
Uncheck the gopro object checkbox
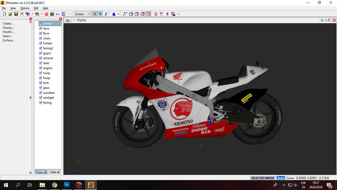point(41,53)
